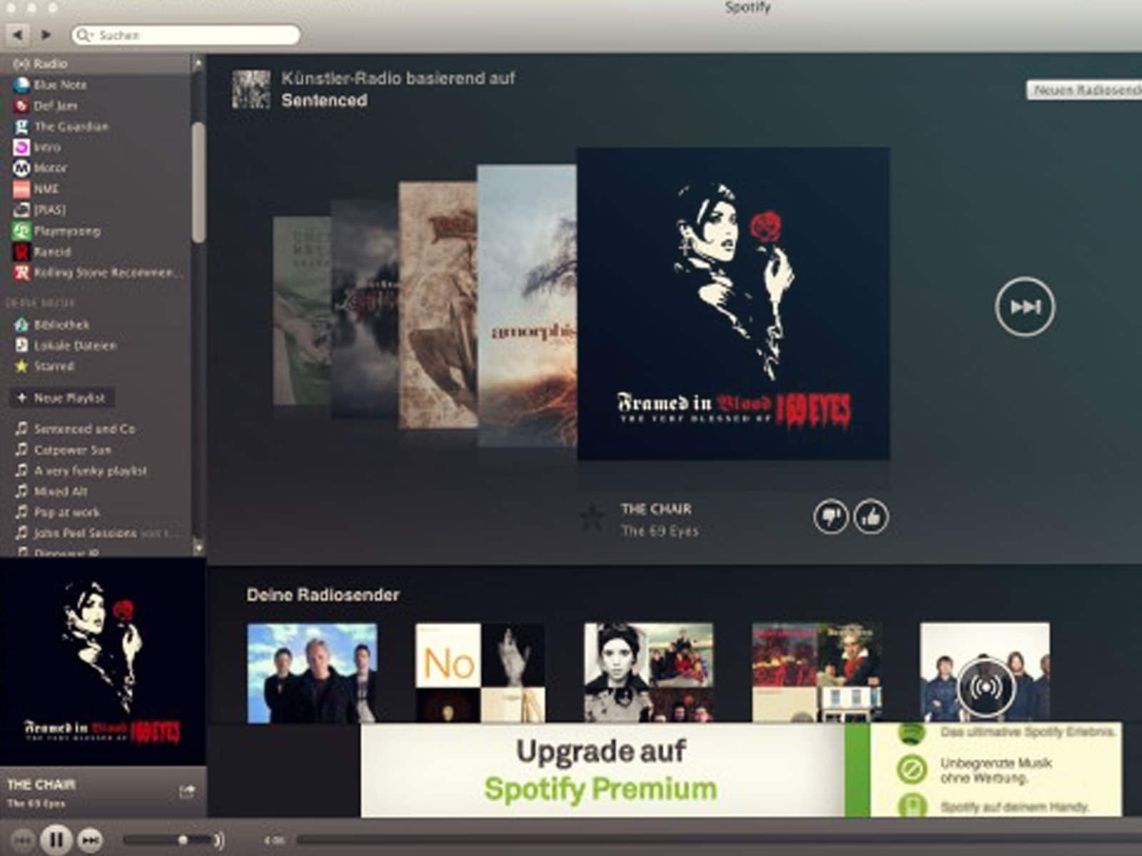Create a Neue Playlist
The height and width of the screenshot is (856, 1142).
coord(62,398)
